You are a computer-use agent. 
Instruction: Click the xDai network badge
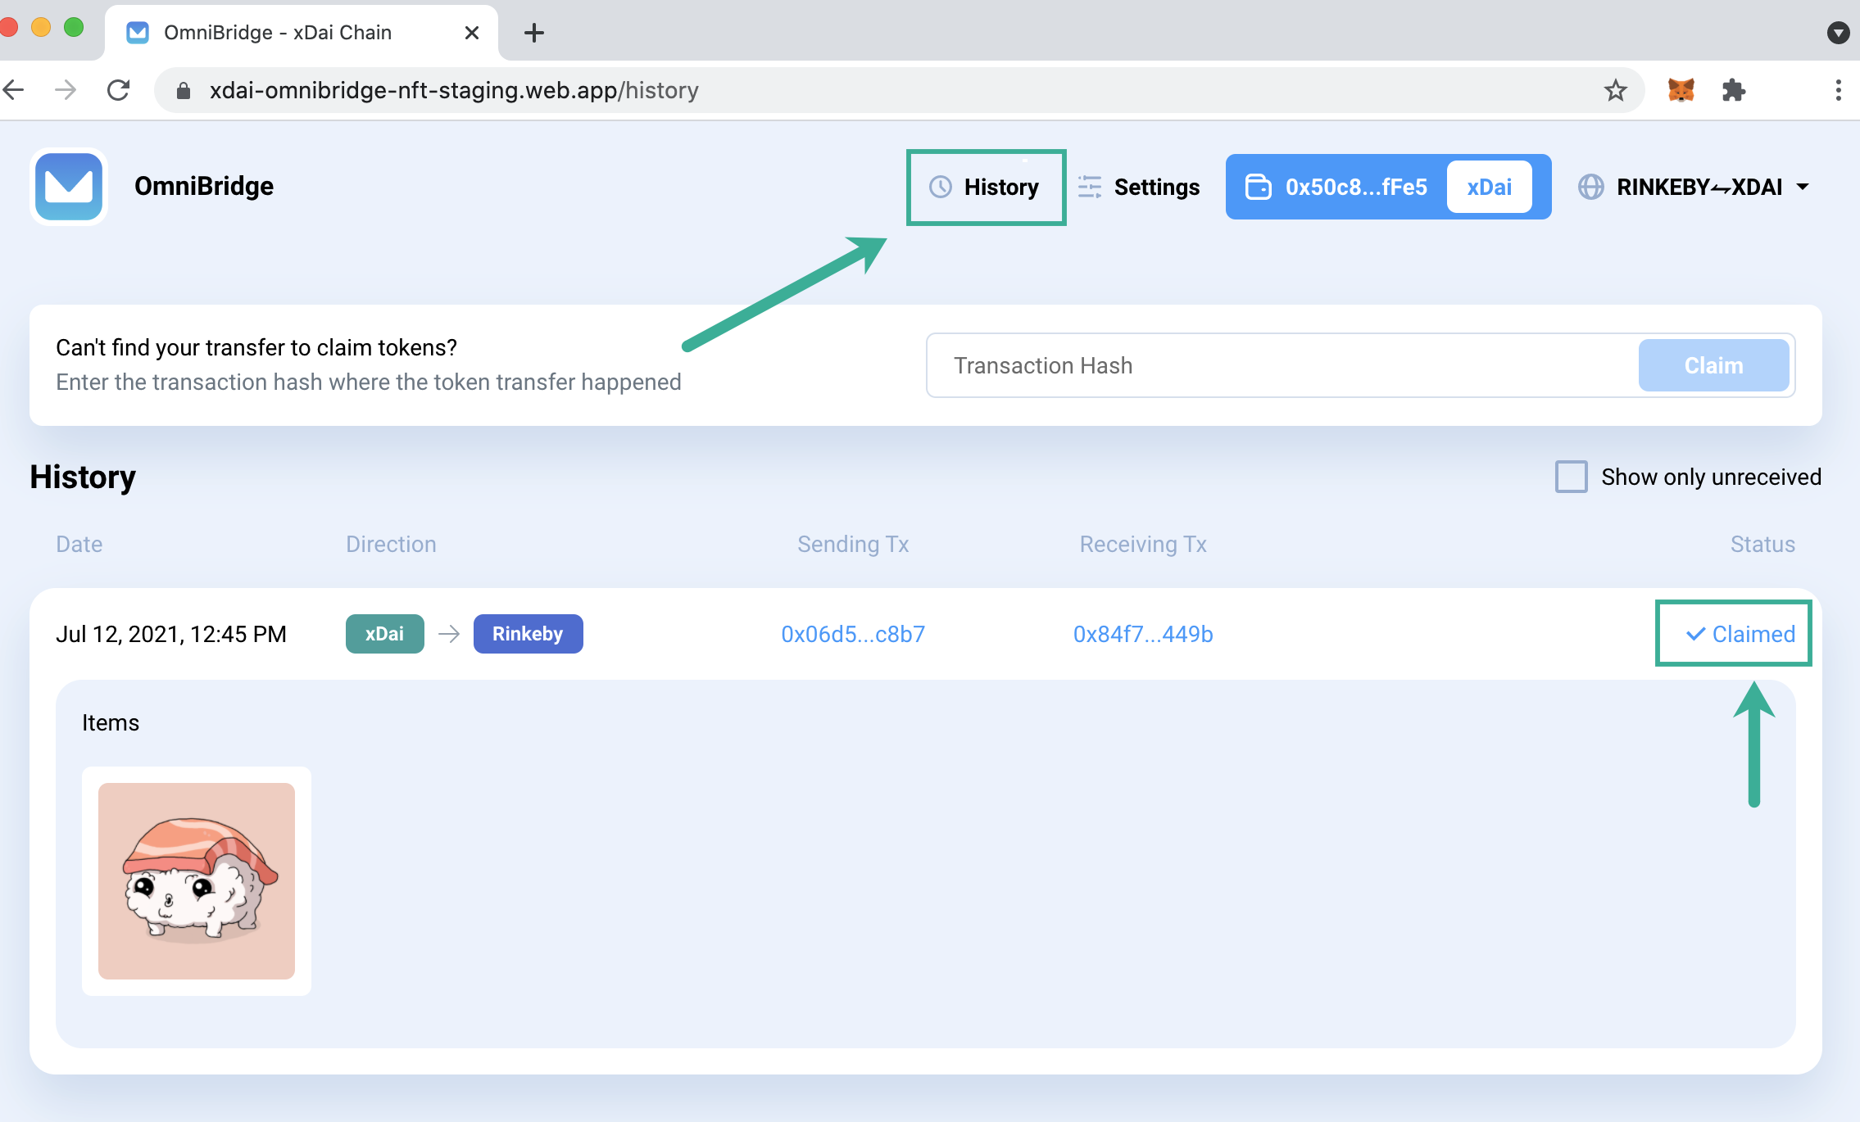[x=1489, y=187]
